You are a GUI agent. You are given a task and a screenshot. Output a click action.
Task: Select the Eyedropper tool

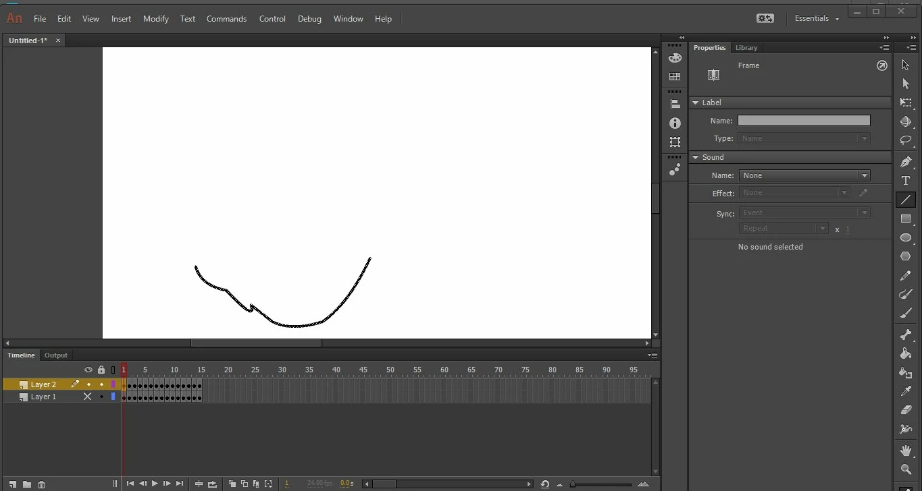pyautogui.click(x=906, y=391)
